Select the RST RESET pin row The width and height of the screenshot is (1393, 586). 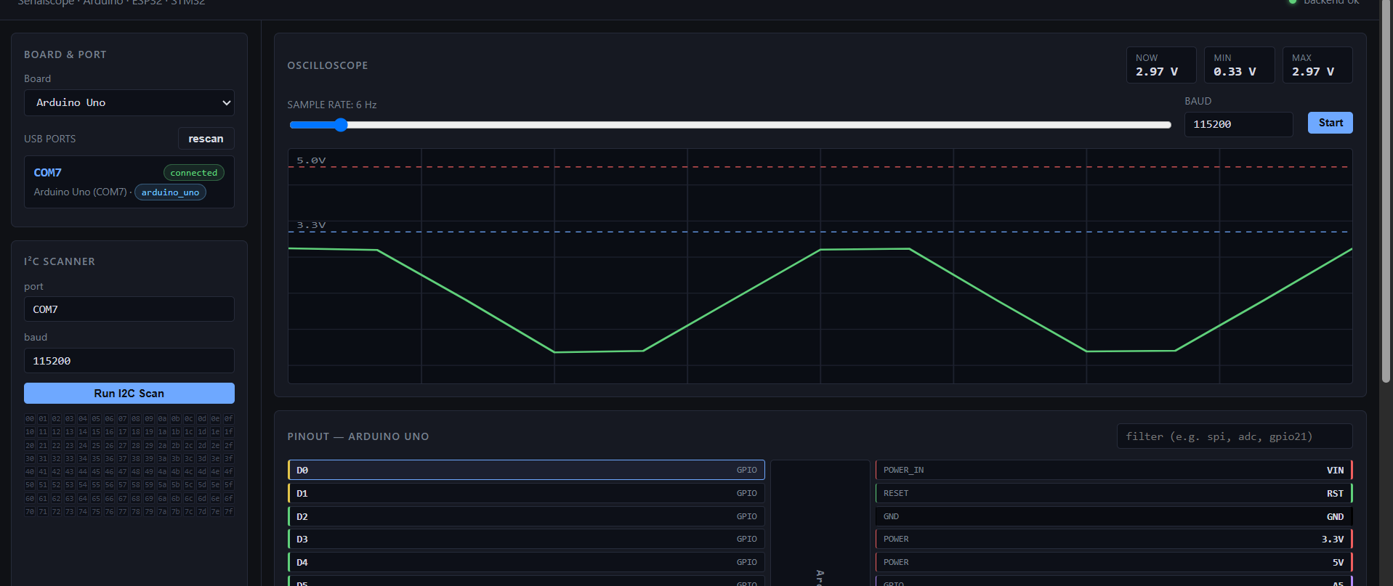[x=1114, y=493]
